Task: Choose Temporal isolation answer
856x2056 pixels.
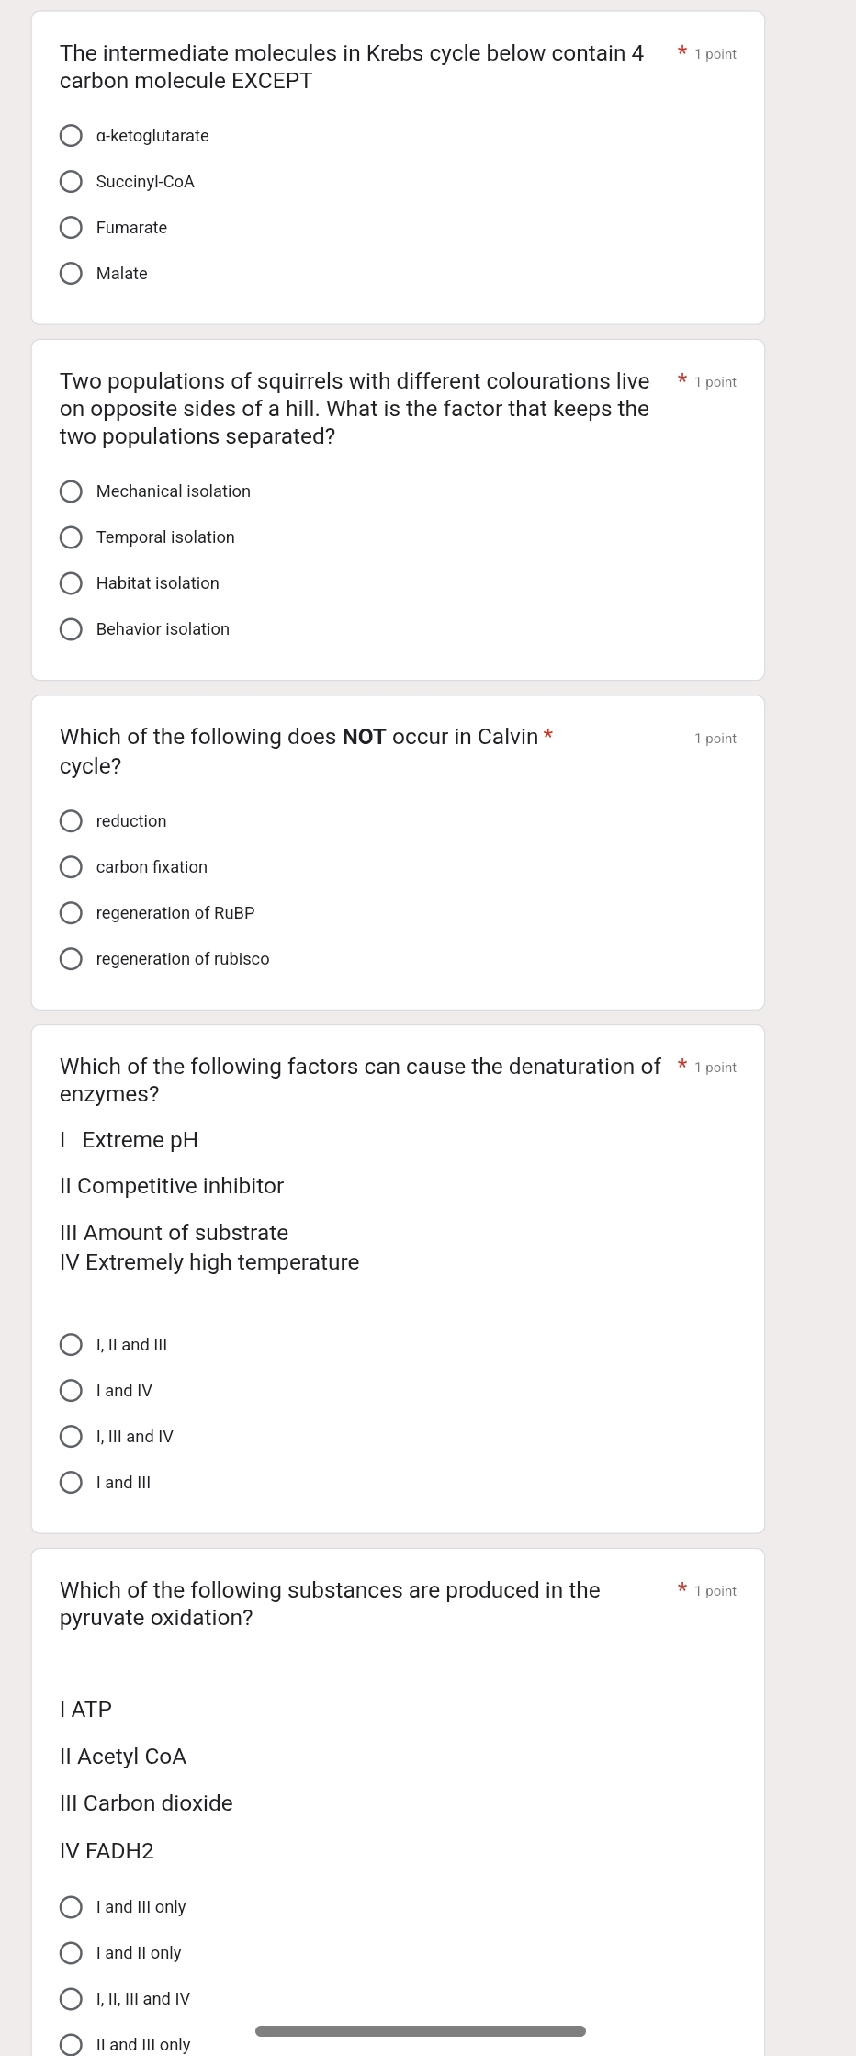Action: [x=71, y=537]
